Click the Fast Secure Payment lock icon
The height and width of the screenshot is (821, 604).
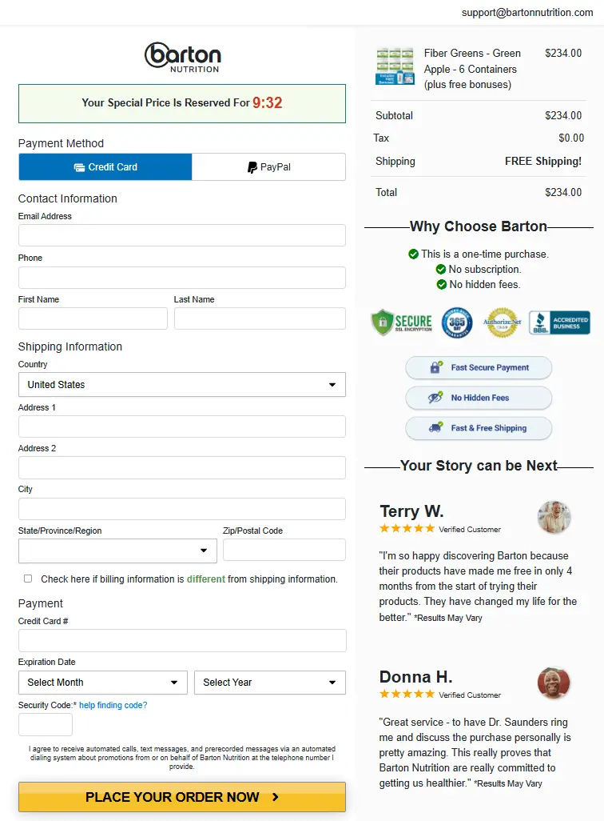(x=435, y=367)
